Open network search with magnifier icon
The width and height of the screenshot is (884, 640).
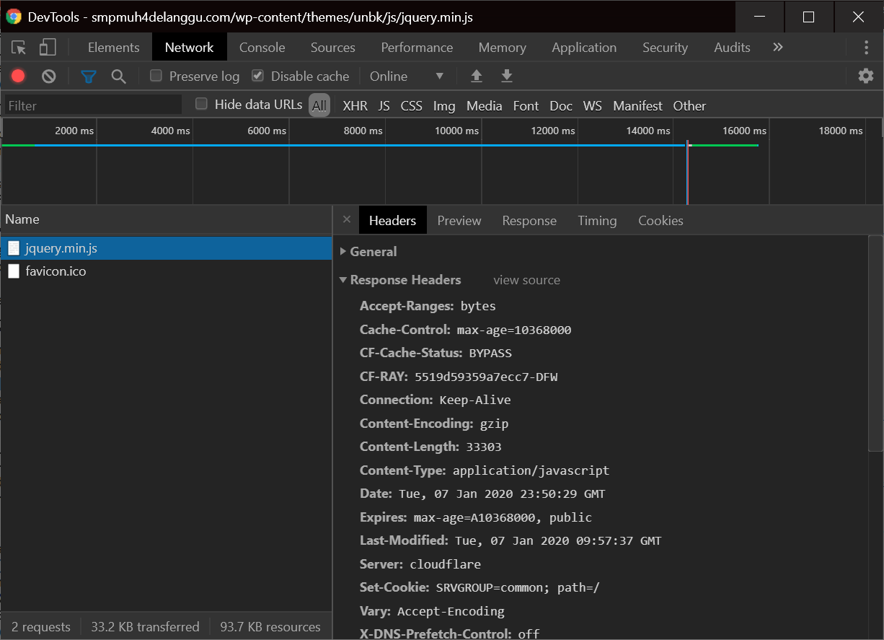[118, 76]
